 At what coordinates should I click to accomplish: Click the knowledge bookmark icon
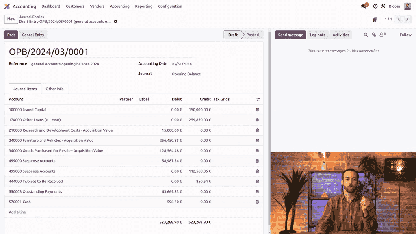click(375, 19)
